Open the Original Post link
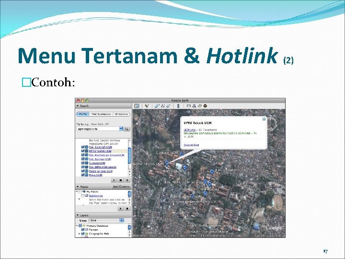Screen dimensions: 345x259 click(191, 145)
